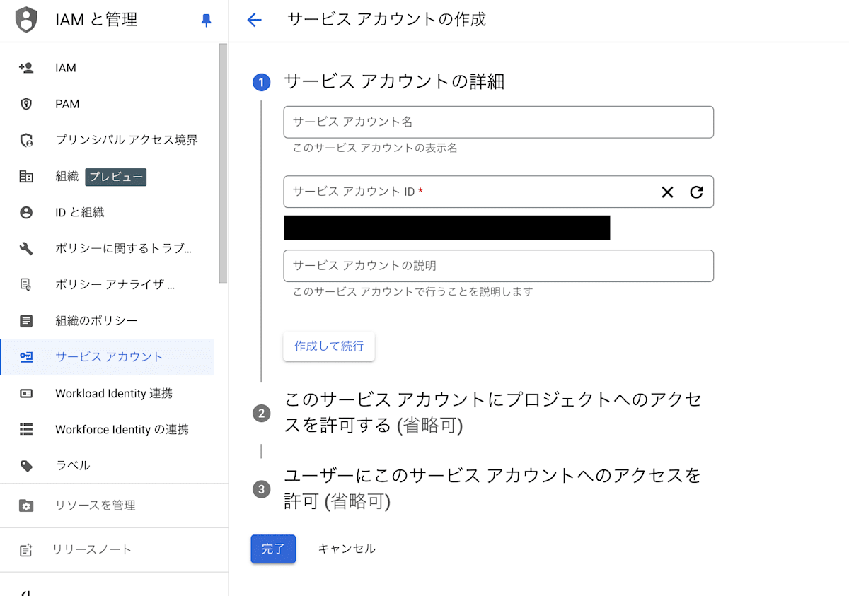Click the ラベル tag icon

pos(26,465)
